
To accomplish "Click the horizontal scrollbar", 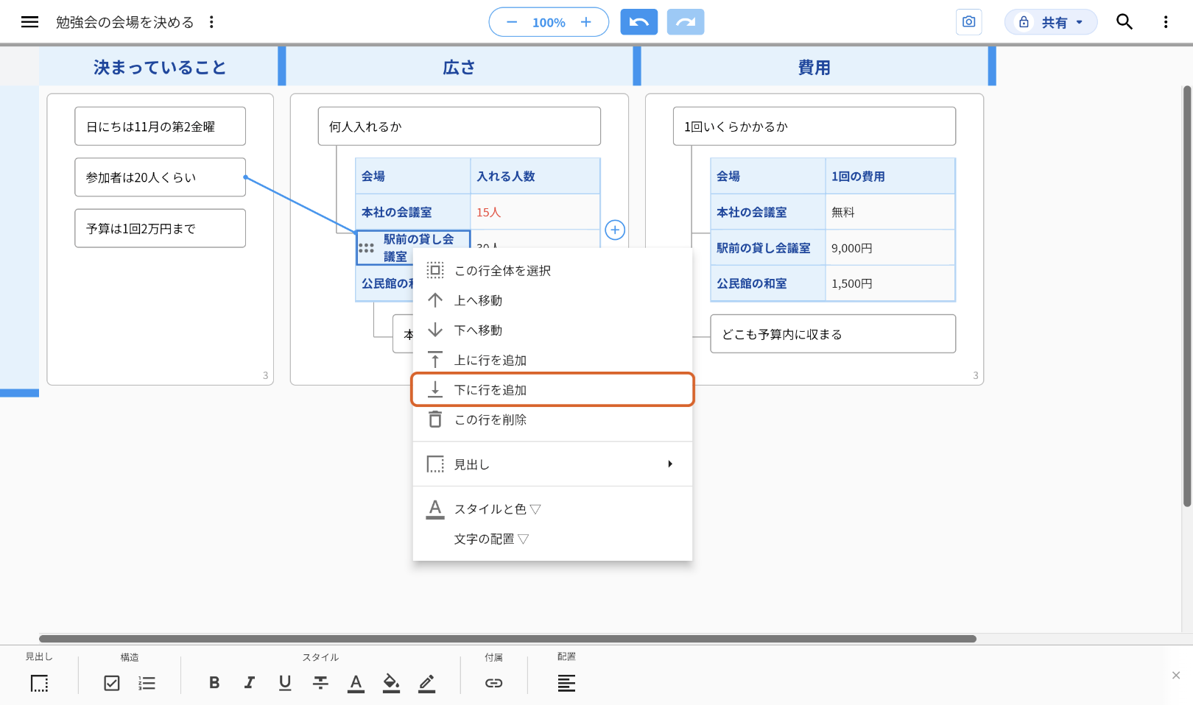I will [x=507, y=639].
